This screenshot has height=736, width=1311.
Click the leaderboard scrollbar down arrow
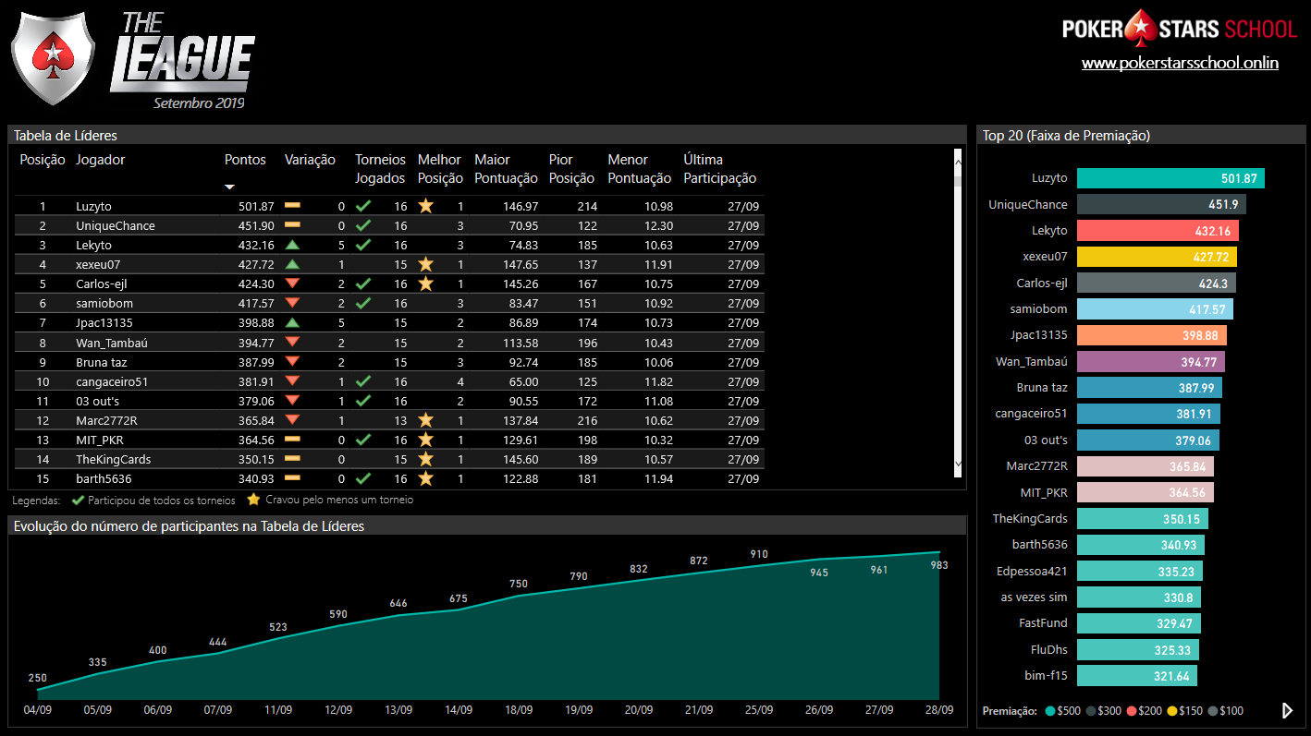[958, 464]
